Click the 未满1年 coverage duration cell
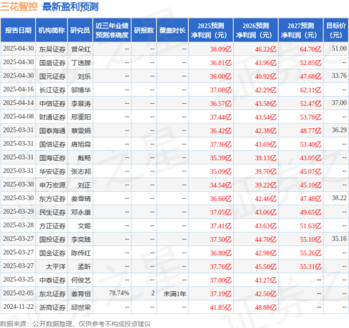Image resolution: width=349 pixels, height=328 pixels. click(174, 293)
